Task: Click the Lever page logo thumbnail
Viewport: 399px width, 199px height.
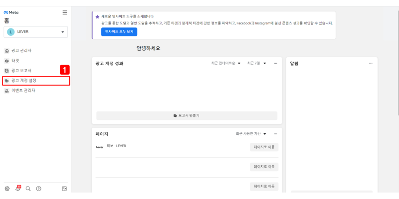Action: click(x=99, y=147)
